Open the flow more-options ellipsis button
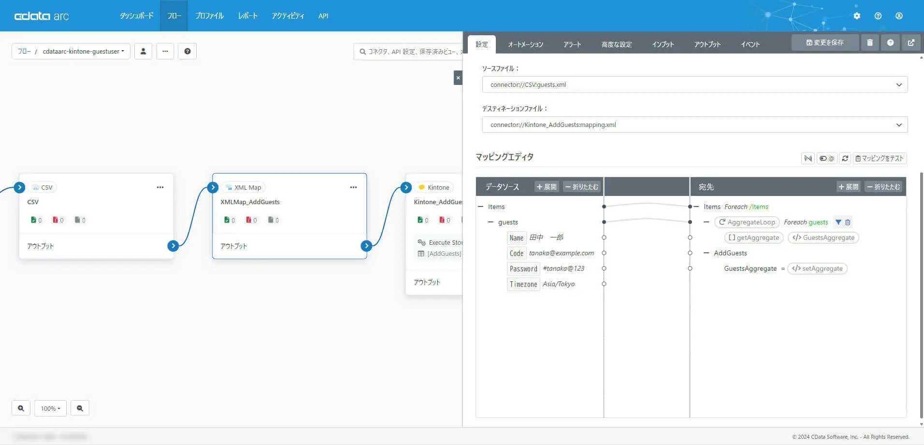 (165, 51)
